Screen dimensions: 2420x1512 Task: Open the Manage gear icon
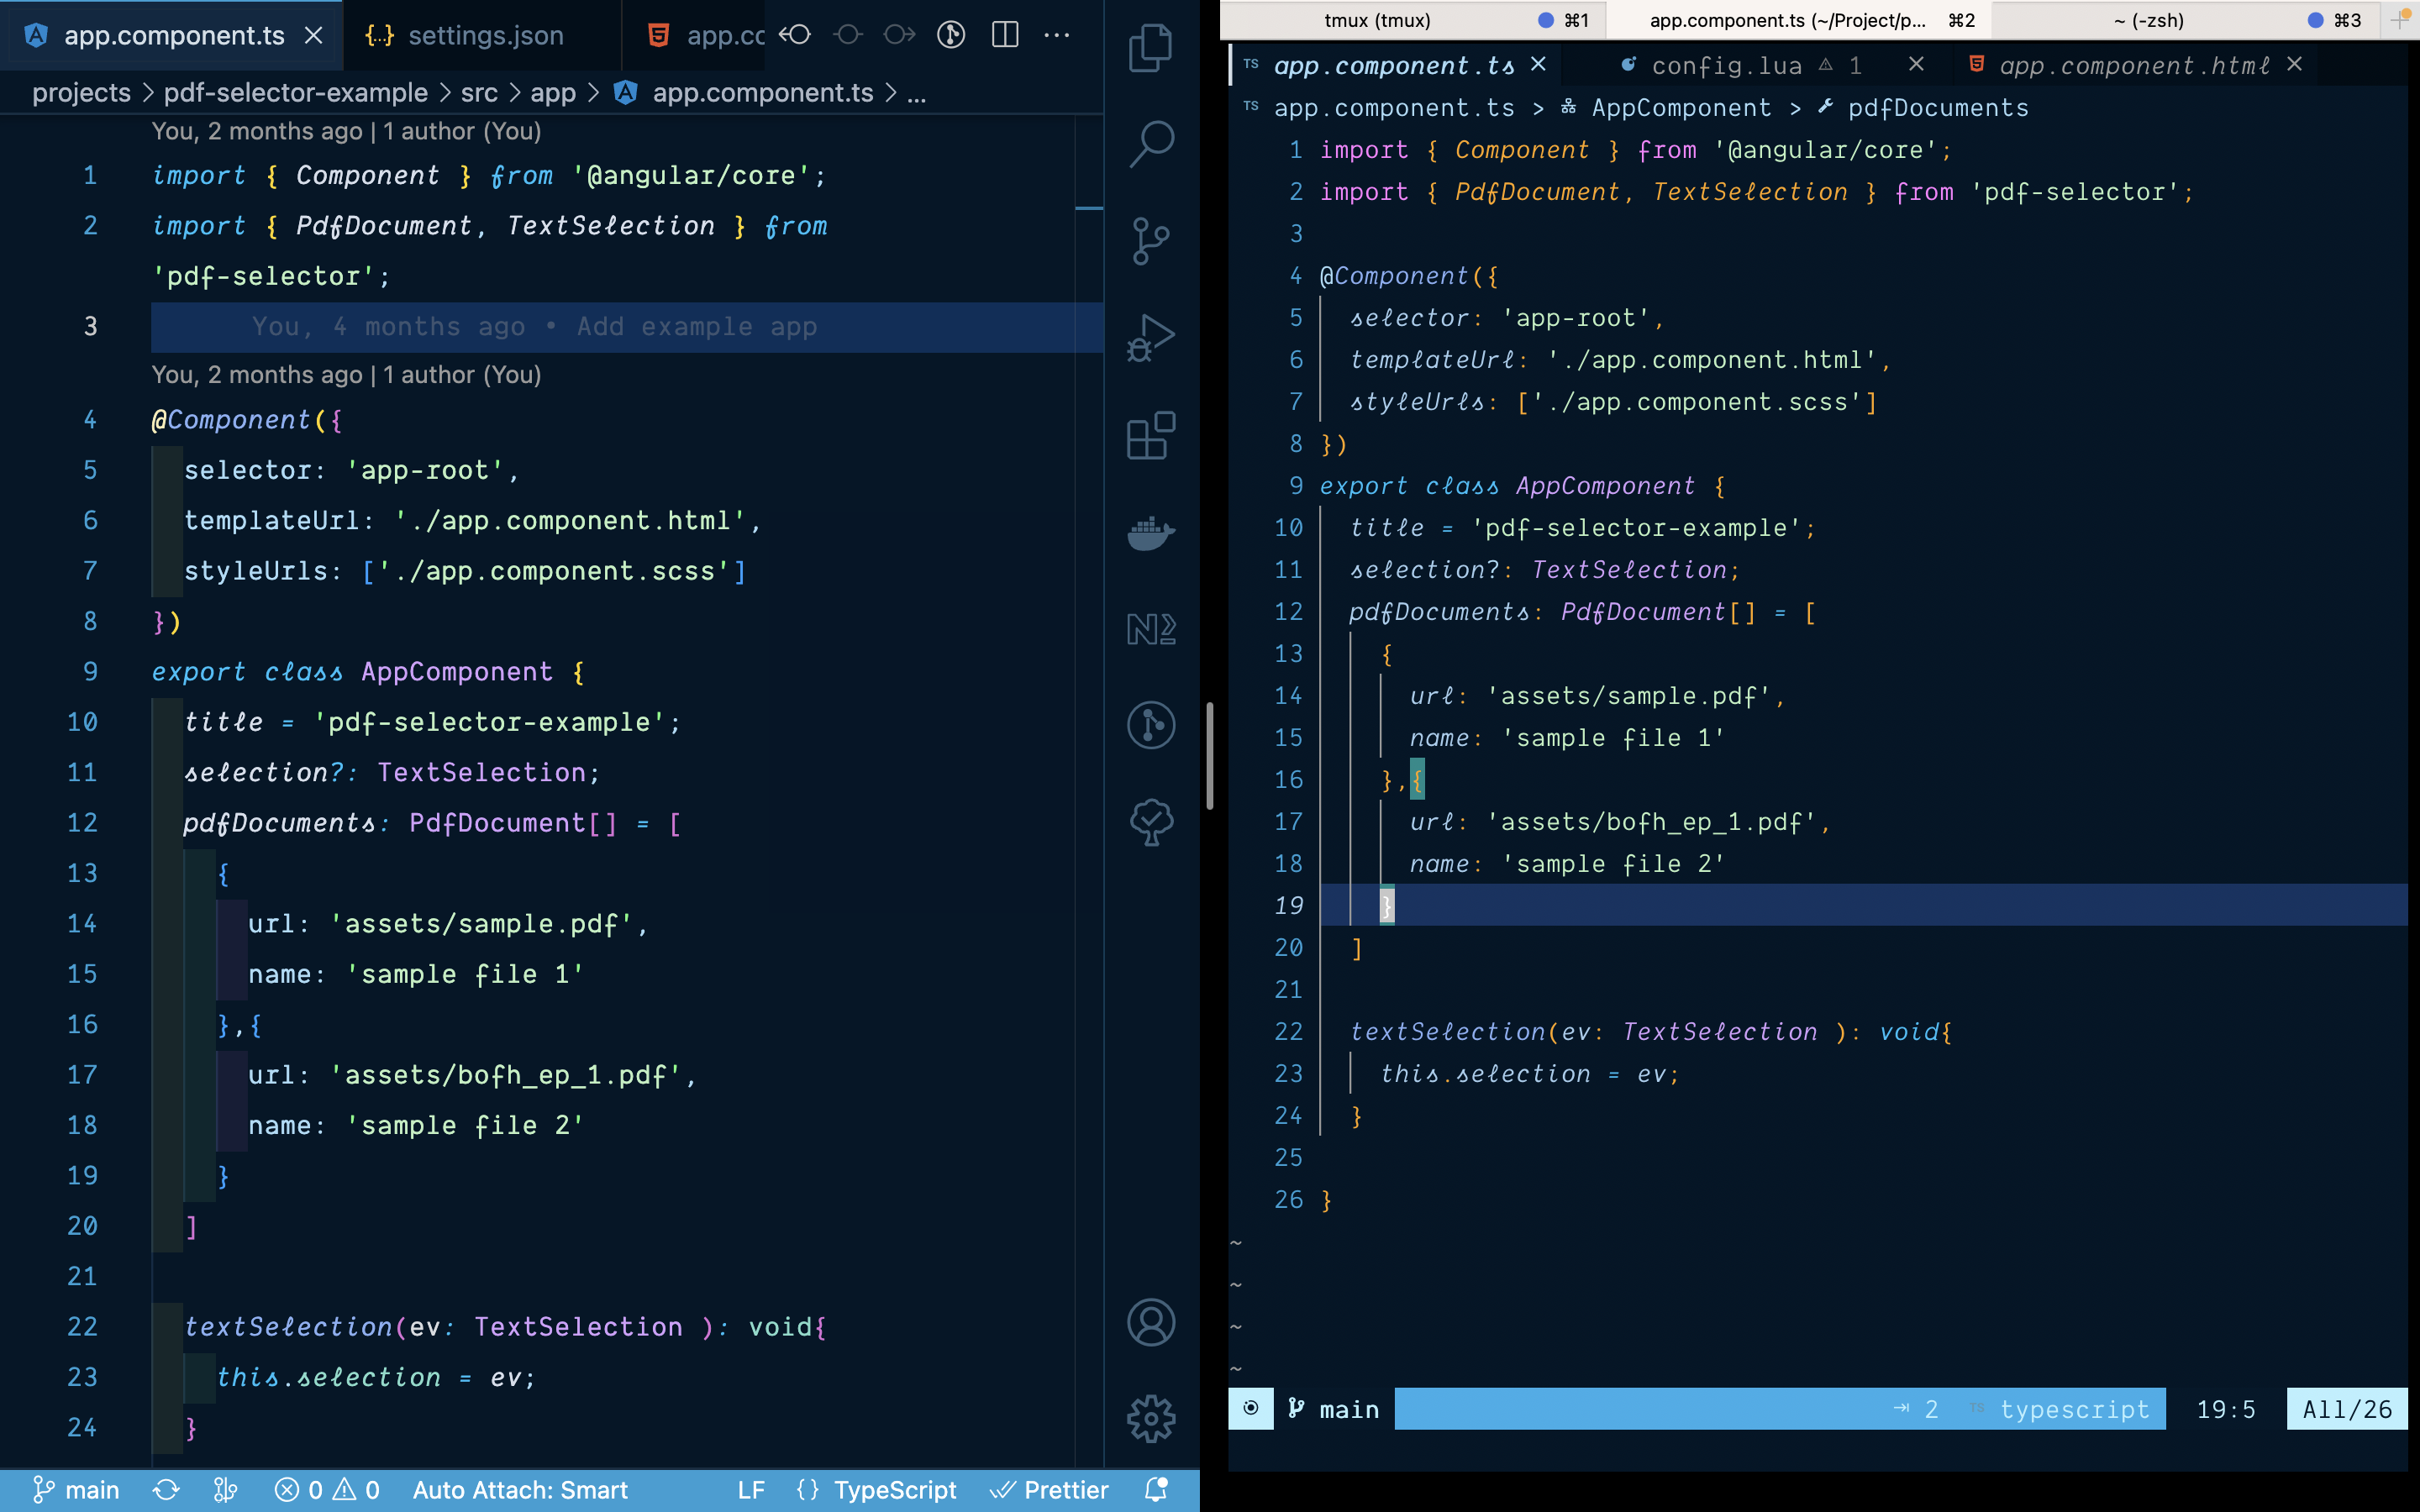1150,1418
